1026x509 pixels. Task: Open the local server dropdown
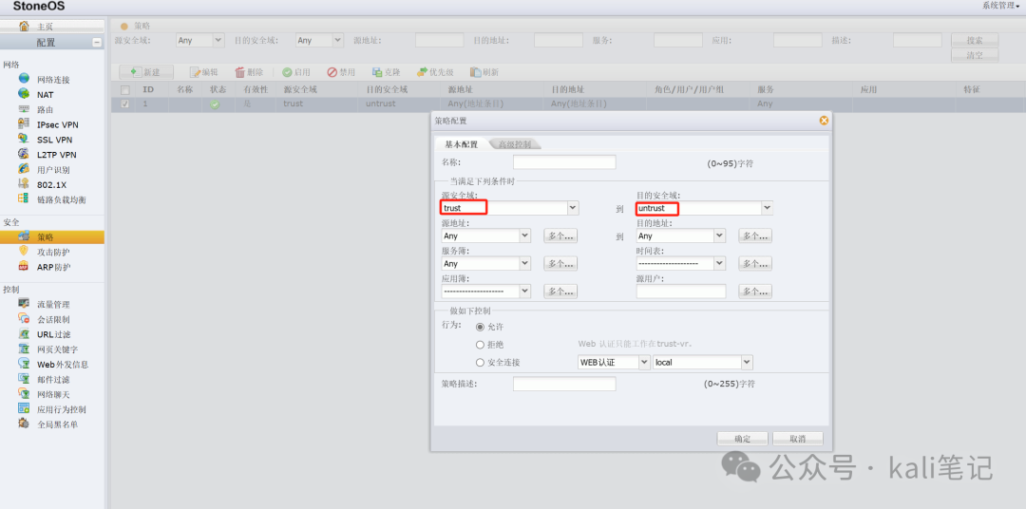747,362
